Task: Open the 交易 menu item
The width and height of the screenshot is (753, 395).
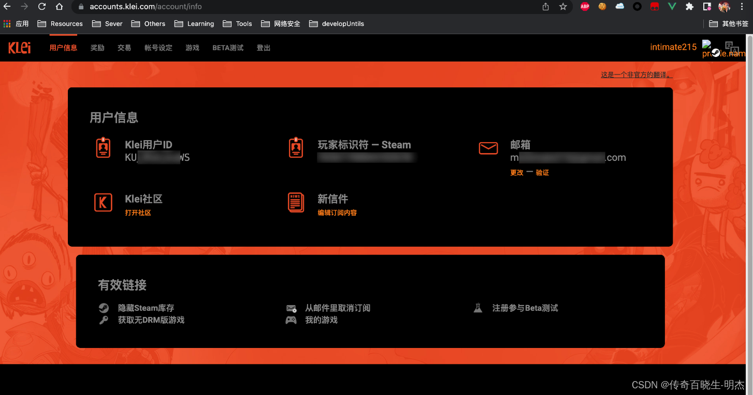Action: pos(124,48)
